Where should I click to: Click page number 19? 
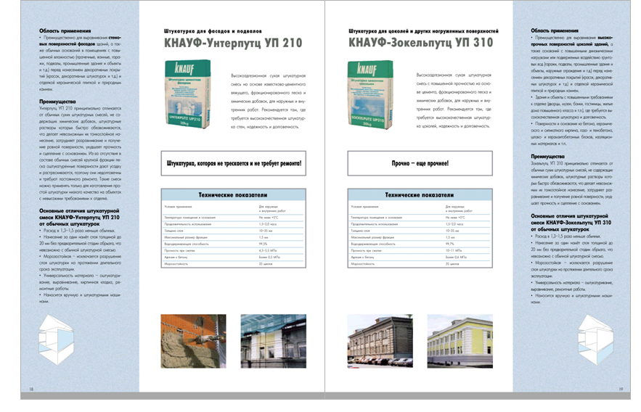click(621, 389)
